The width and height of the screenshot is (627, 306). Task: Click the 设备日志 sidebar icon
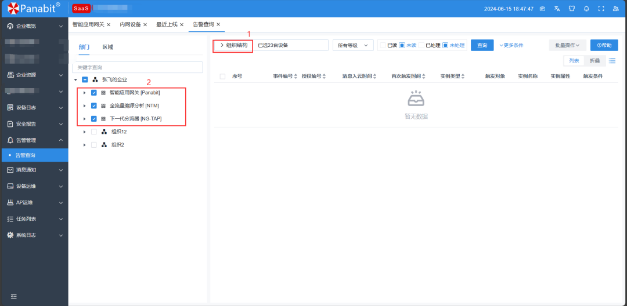pyautogui.click(x=10, y=107)
